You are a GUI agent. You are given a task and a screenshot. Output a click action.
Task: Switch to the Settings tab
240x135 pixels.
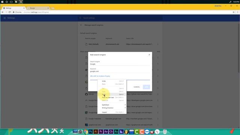pyautogui.click(x=13, y=8)
